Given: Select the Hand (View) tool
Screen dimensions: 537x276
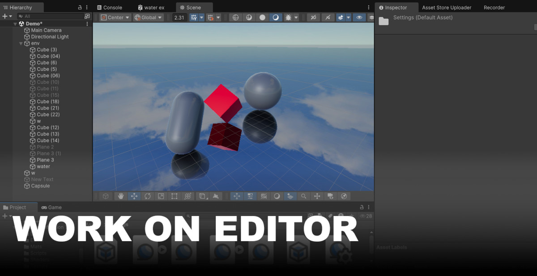Looking at the screenshot, I should [120, 196].
